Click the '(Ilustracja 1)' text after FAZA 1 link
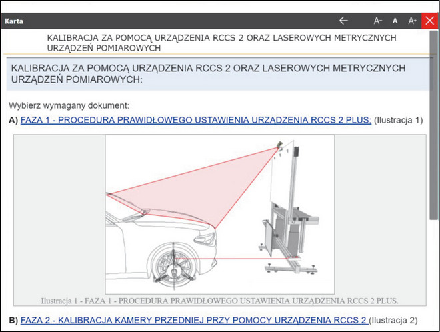 click(399, 121)
